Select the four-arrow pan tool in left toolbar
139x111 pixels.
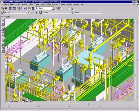(x=3, y=32)
